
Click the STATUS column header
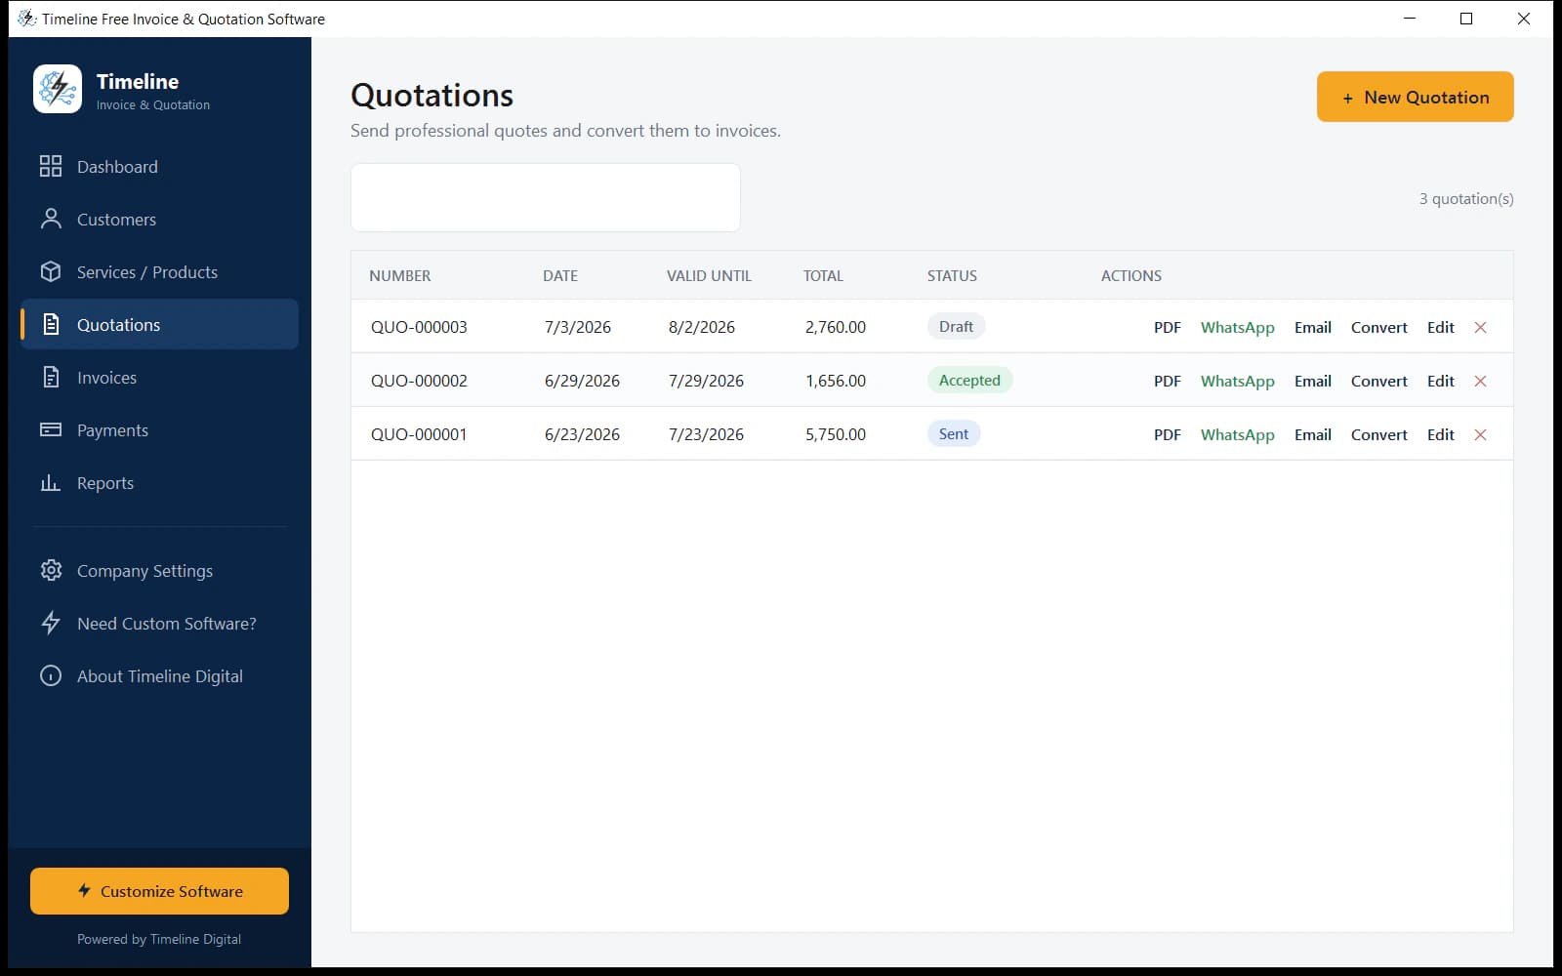click(952, 275)
